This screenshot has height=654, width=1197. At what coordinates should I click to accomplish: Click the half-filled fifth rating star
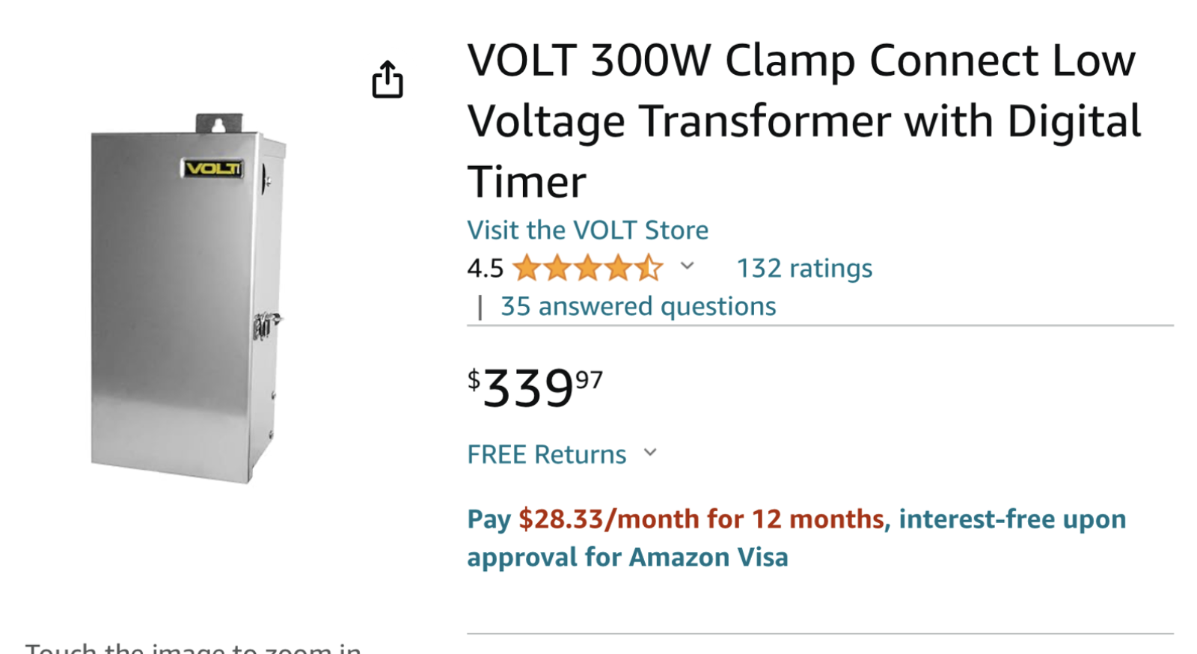tap(649, 268)
